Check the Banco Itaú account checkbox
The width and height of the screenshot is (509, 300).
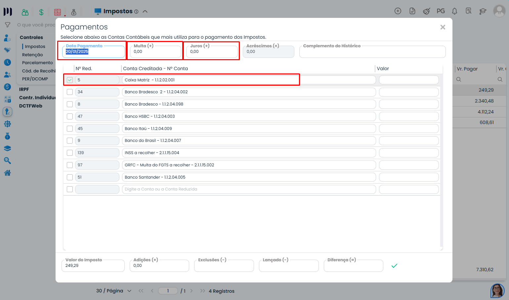(70, 128)
